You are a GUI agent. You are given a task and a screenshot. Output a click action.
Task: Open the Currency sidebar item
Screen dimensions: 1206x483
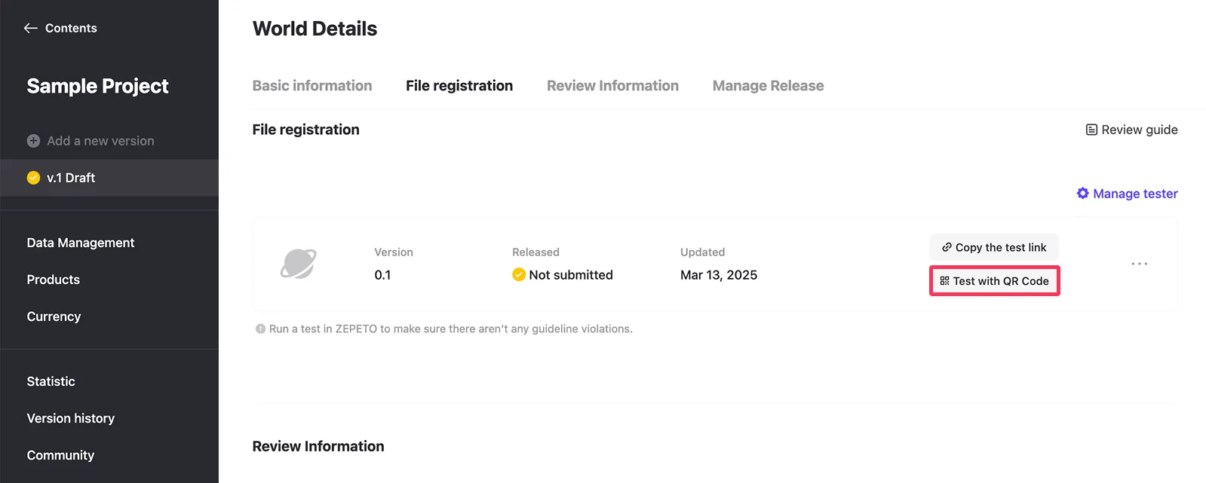pos(54,316)
